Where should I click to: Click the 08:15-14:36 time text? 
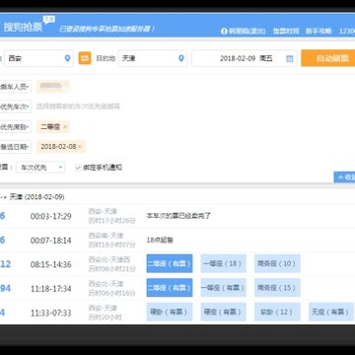tap(51, 264)
